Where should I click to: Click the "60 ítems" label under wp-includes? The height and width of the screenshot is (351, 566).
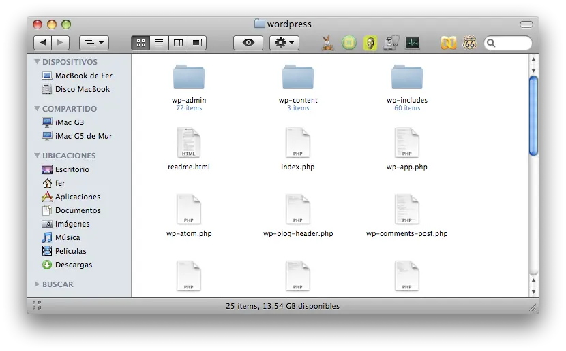(x=407, y=108)
